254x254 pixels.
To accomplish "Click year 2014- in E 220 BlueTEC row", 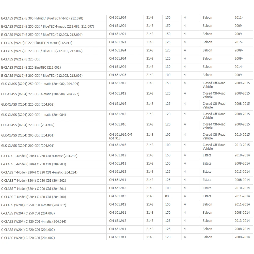I will pyautogui.click(x=239, y=67).
